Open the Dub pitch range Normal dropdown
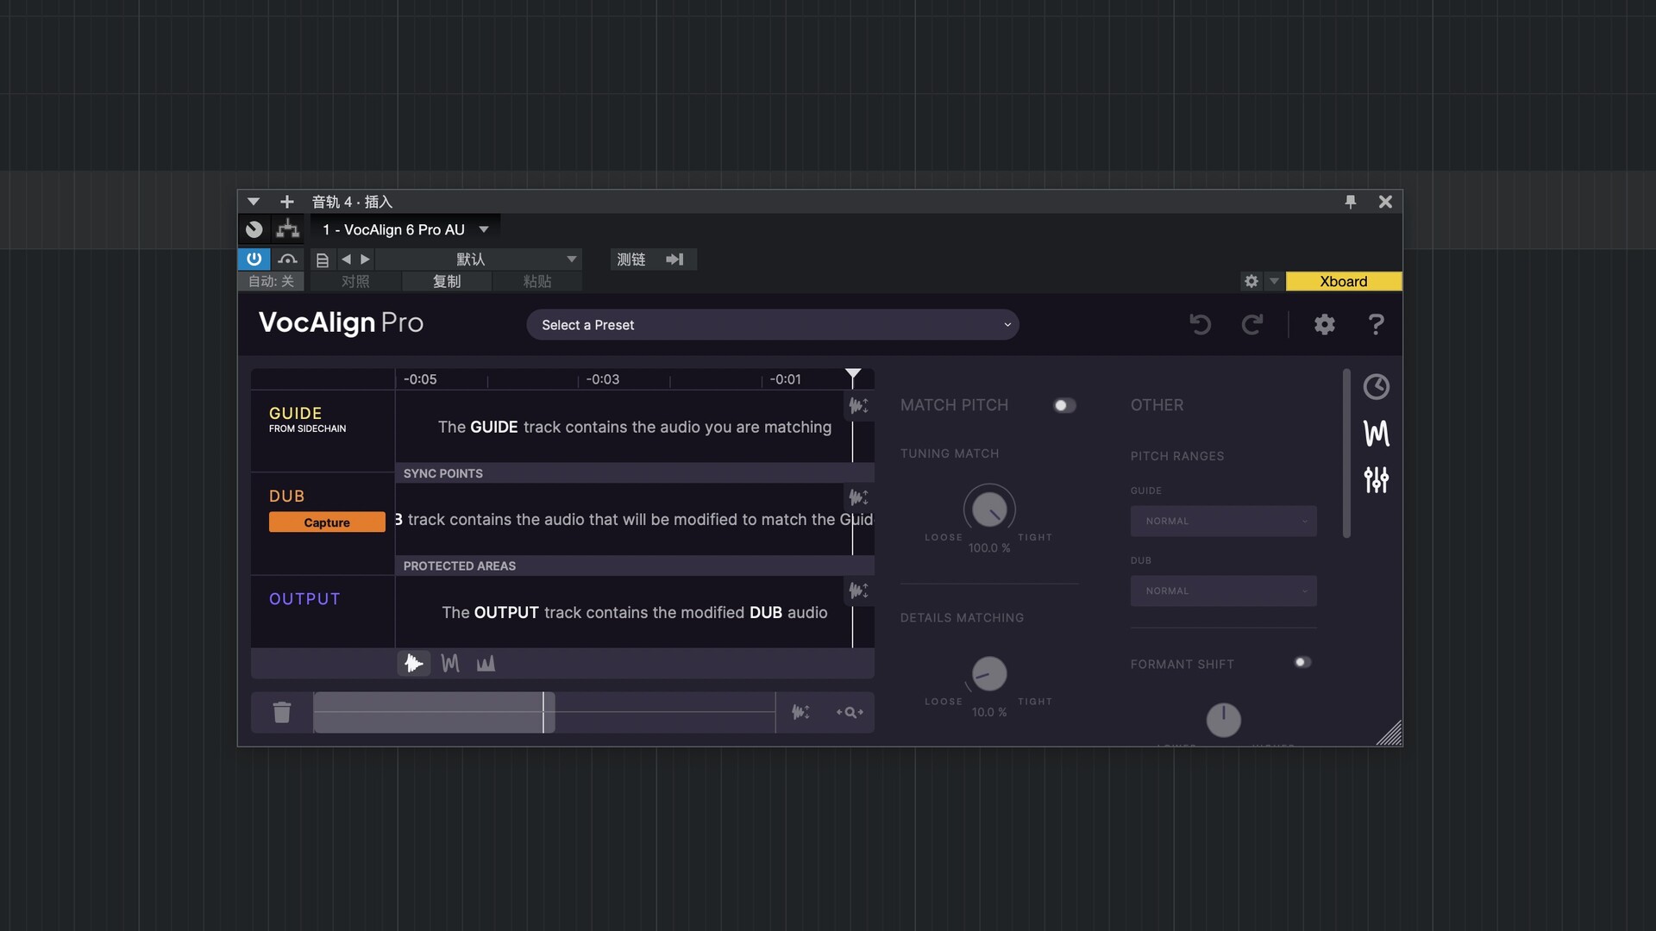Screen dimensions: 1656x931 1223,590
